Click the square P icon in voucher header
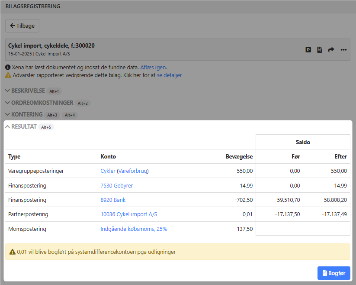356x285 pixels. point(308,50)
